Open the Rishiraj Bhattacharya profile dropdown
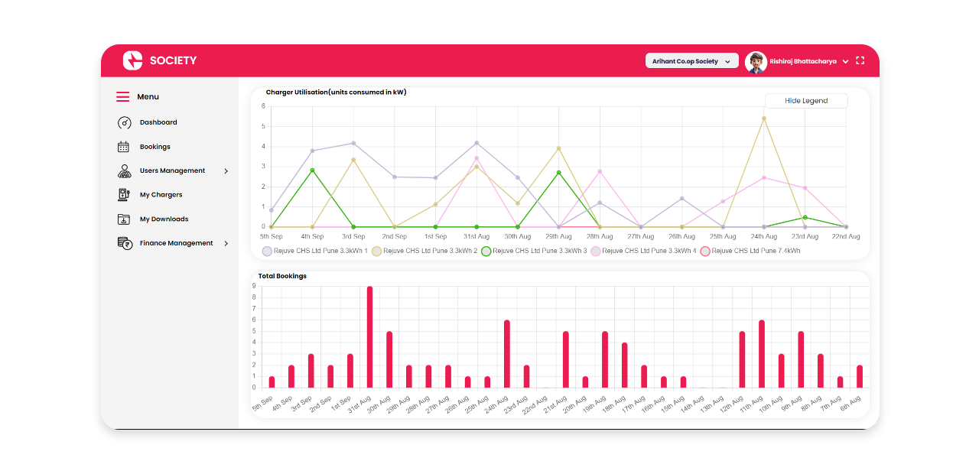This screenshot has width=979, height=474. tap(845, 61)
